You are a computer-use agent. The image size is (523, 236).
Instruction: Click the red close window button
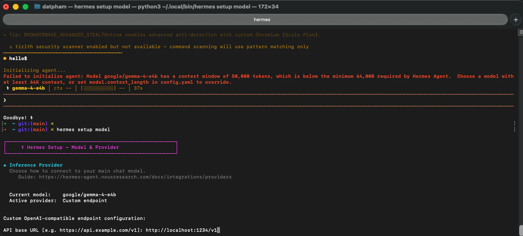(6, 7)
